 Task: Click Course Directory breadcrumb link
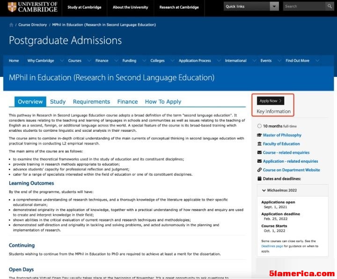click(33, 25)
